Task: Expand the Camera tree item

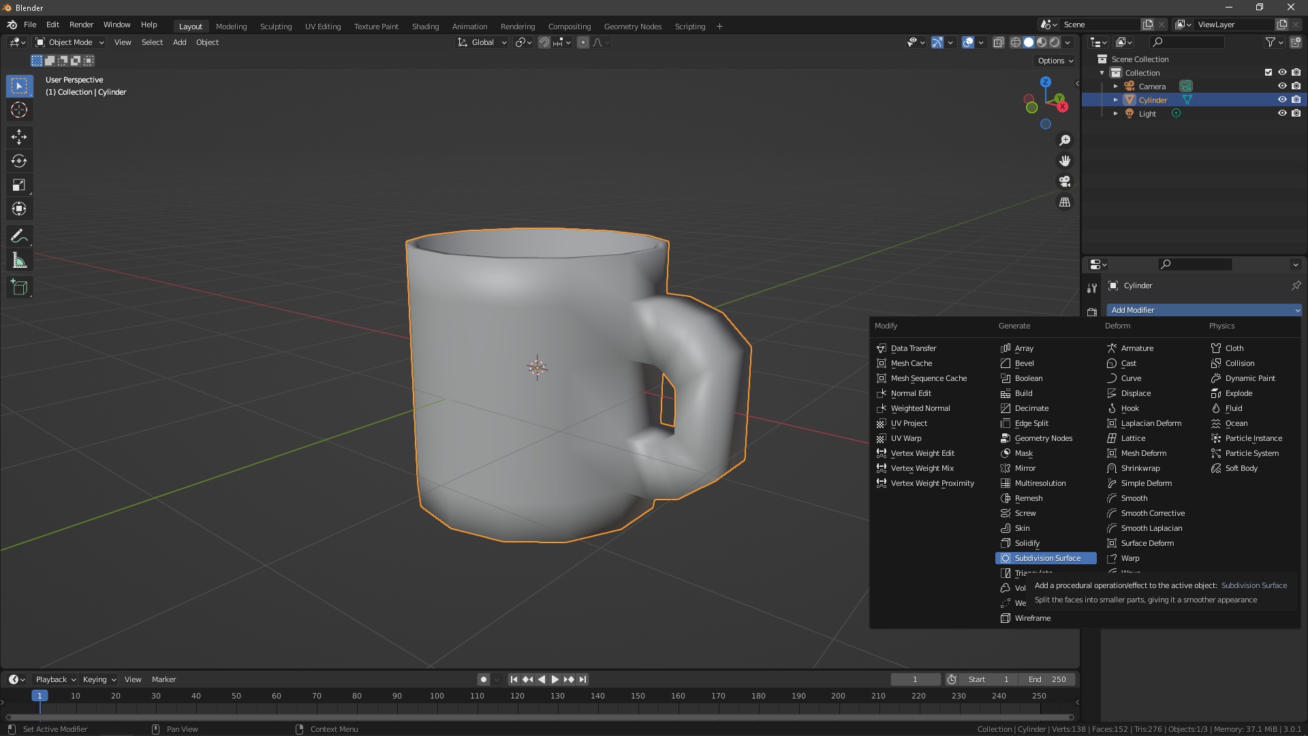Action: pyautogui.click(x=1116, y=87)
